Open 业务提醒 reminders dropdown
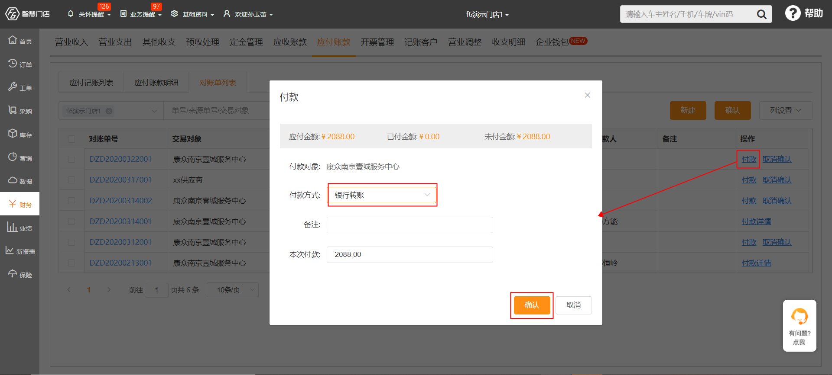The width and height of the screenshot is (832, 375). click(x=141, y=14)
